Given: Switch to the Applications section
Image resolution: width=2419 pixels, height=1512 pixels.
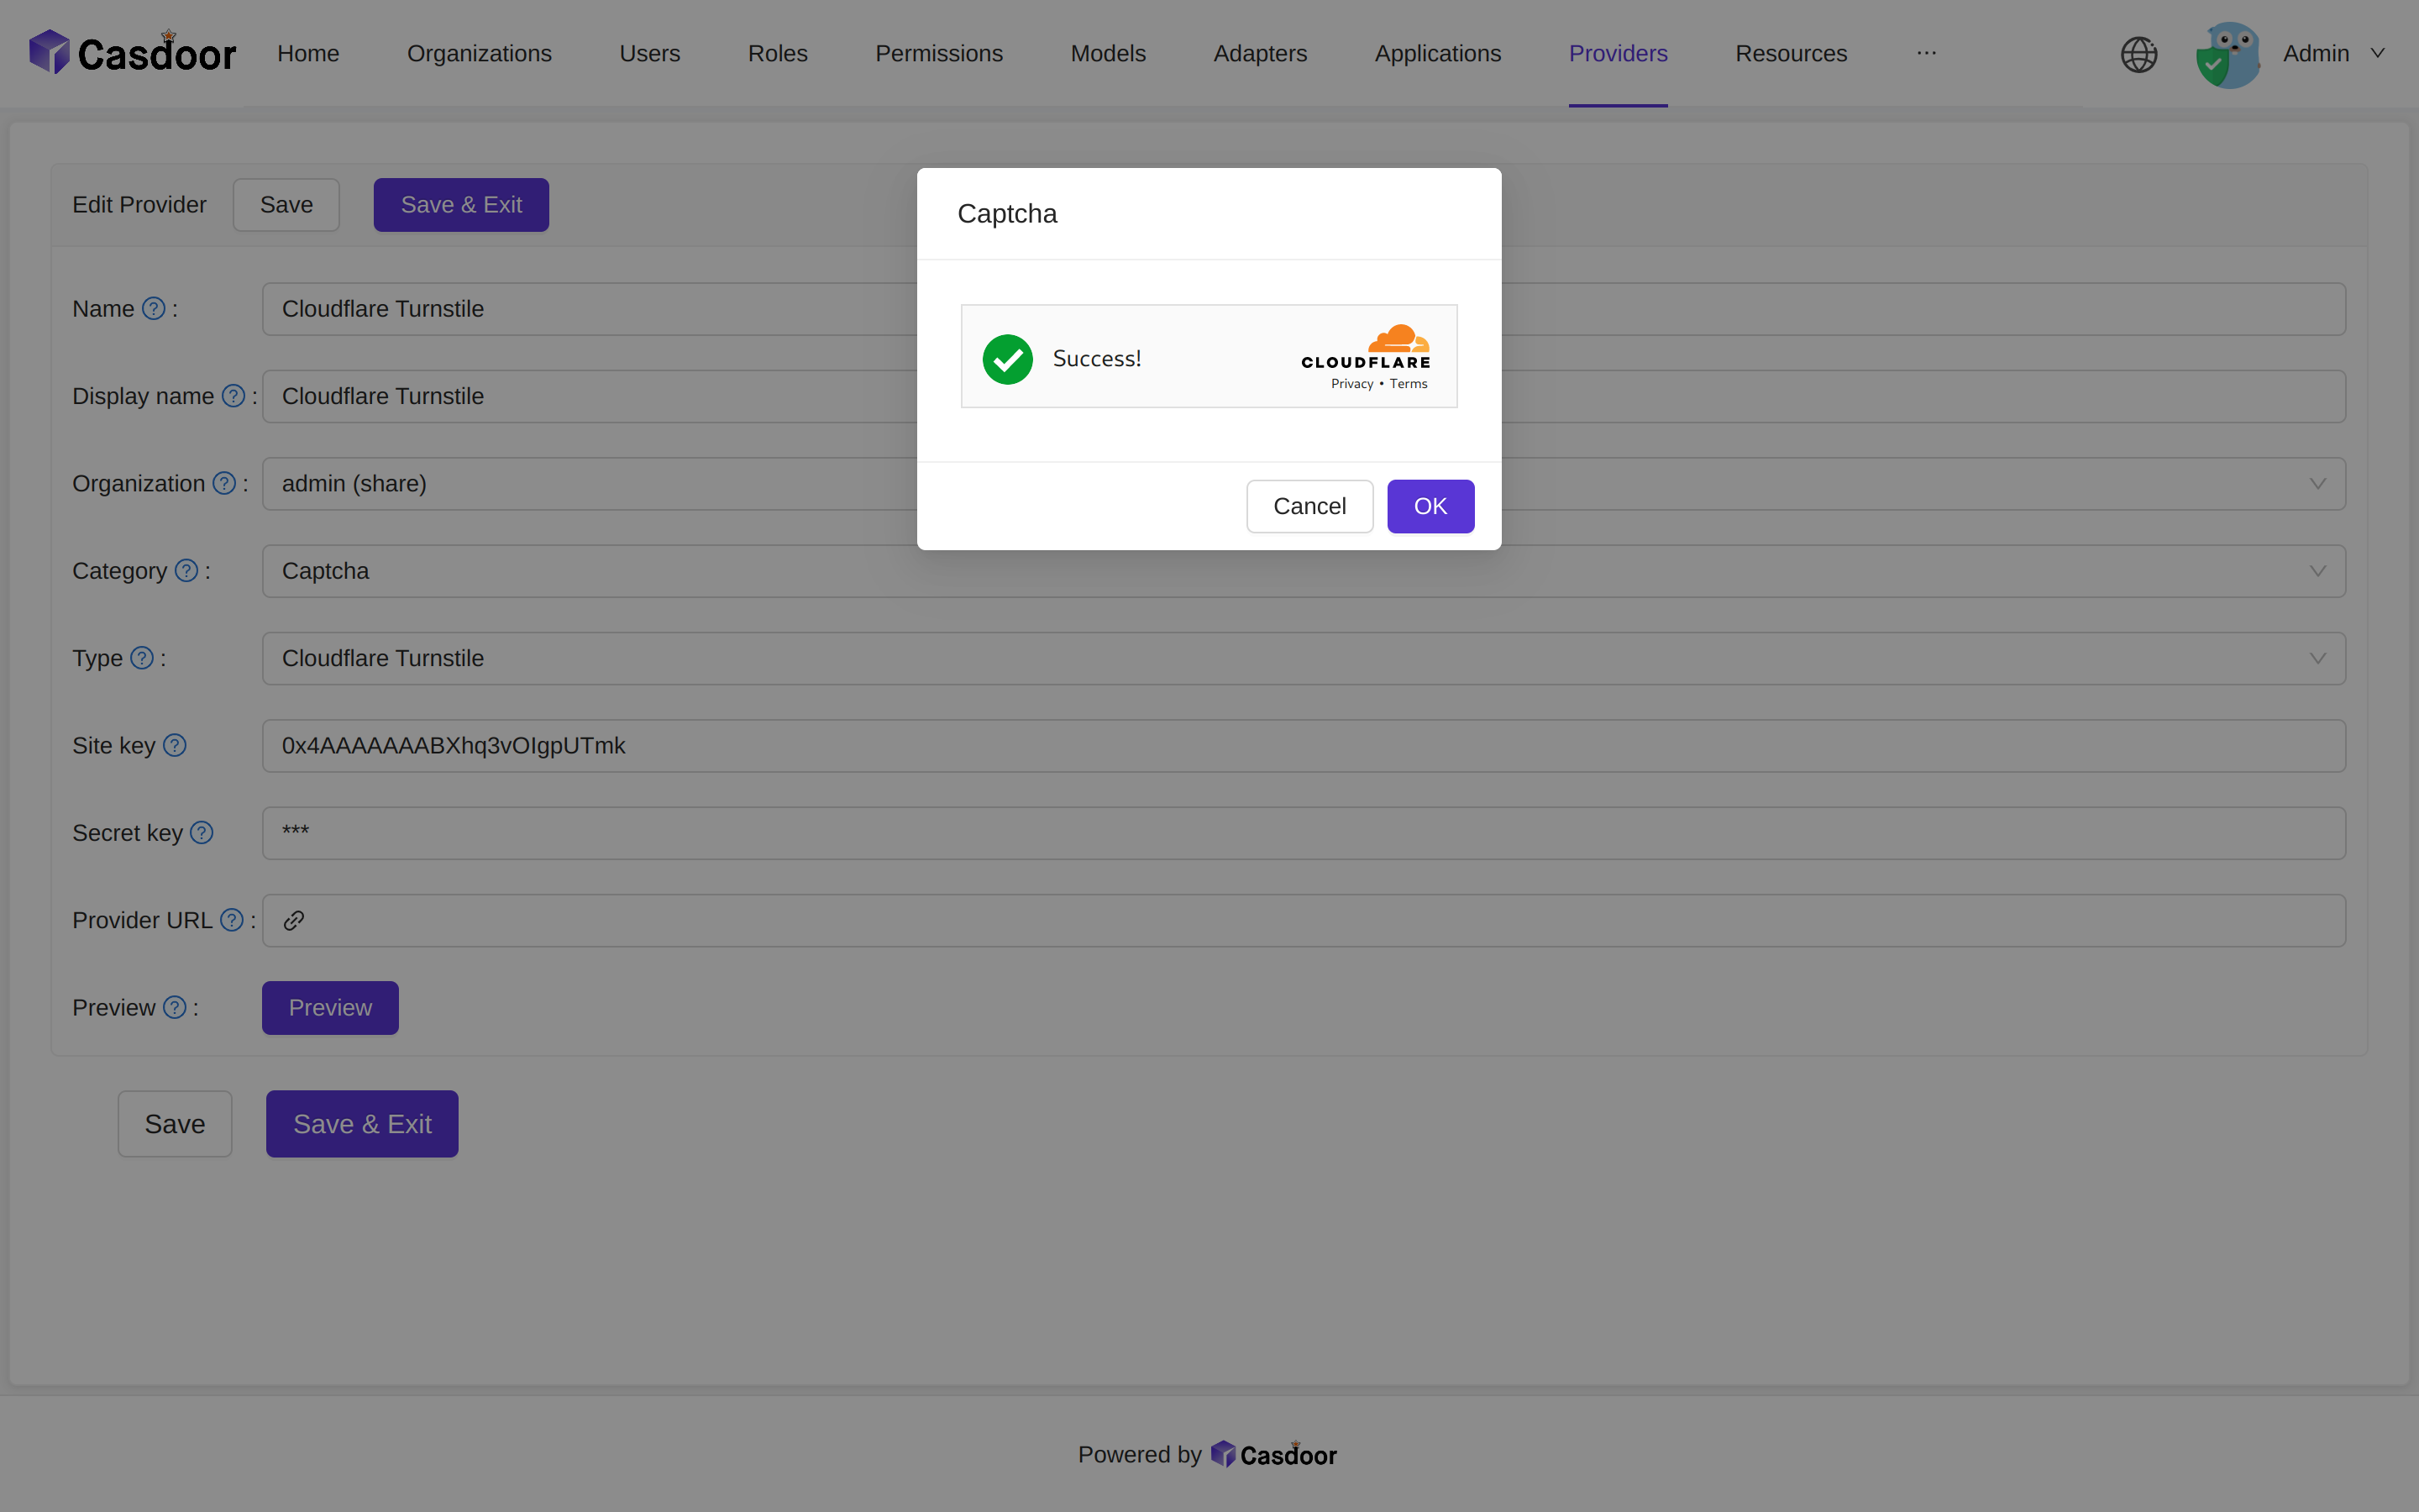Looking at the screenshot, I should 1437,53.
